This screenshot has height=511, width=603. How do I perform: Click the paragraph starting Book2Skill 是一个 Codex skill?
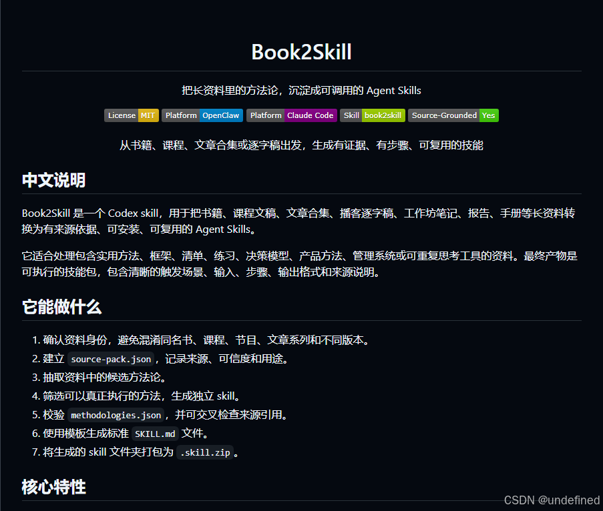(298, 221)
